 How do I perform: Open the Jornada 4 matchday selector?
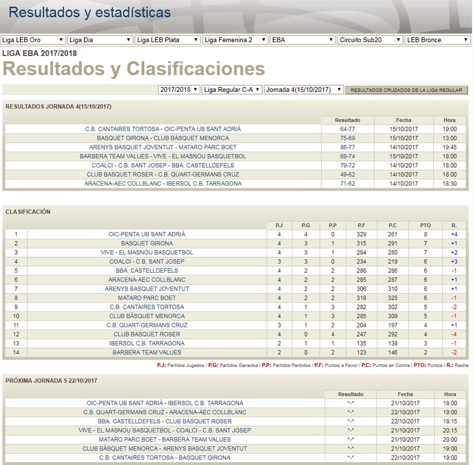(303, 89)
